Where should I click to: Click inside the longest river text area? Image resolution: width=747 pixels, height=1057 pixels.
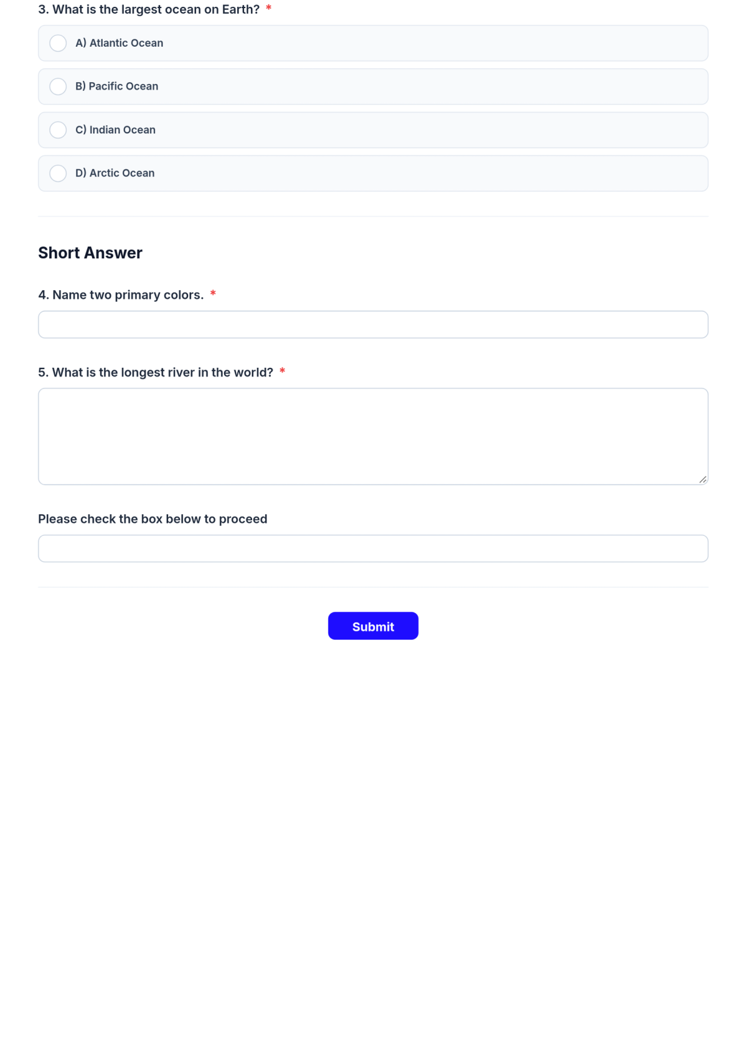point(373,436)
